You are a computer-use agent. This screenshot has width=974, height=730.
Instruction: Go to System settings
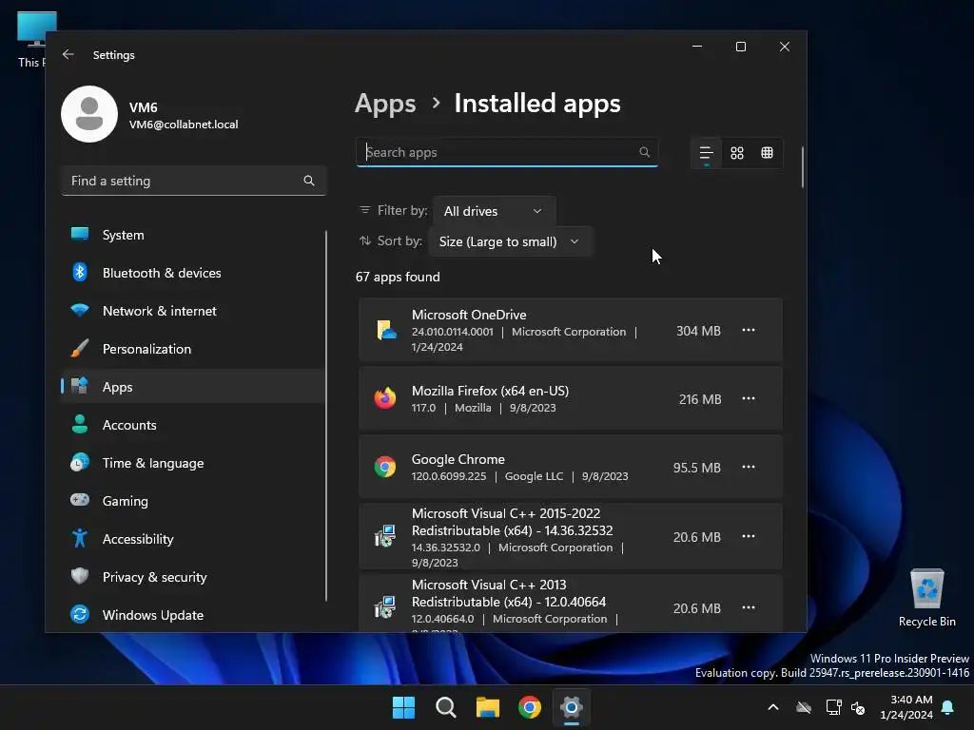pos(193,235)
